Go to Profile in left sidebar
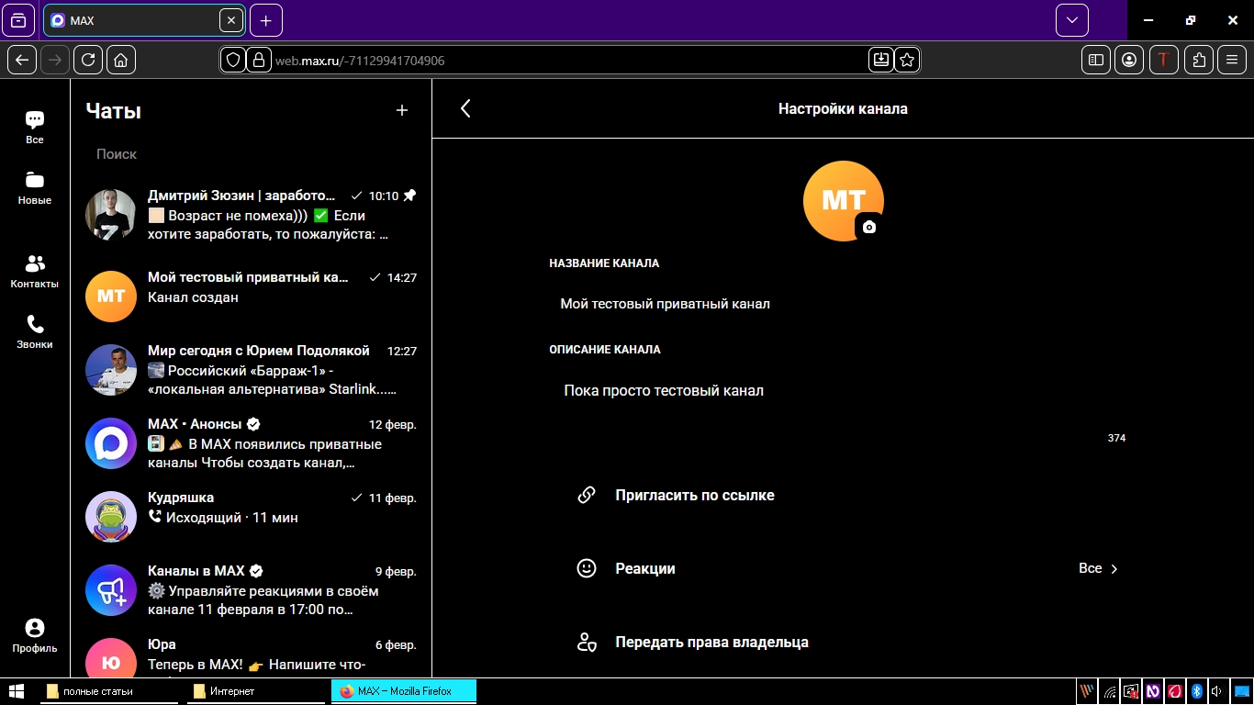This screenshot has height=705, width=1254. pos(35,635)
